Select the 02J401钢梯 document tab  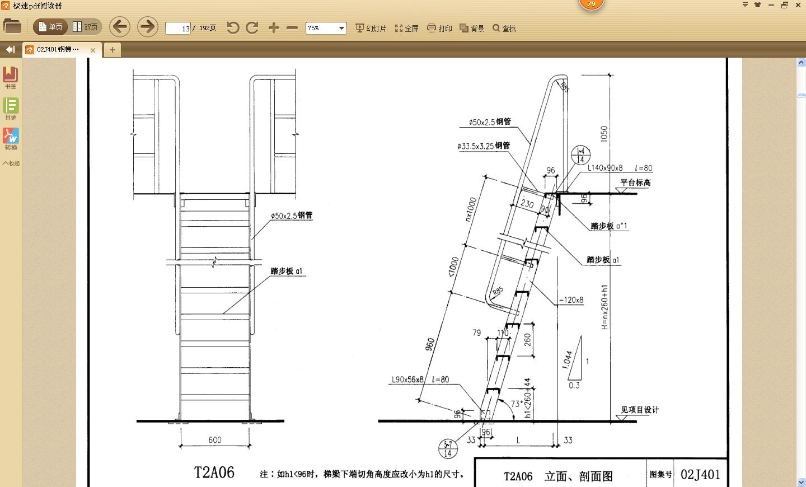[58, 49]
